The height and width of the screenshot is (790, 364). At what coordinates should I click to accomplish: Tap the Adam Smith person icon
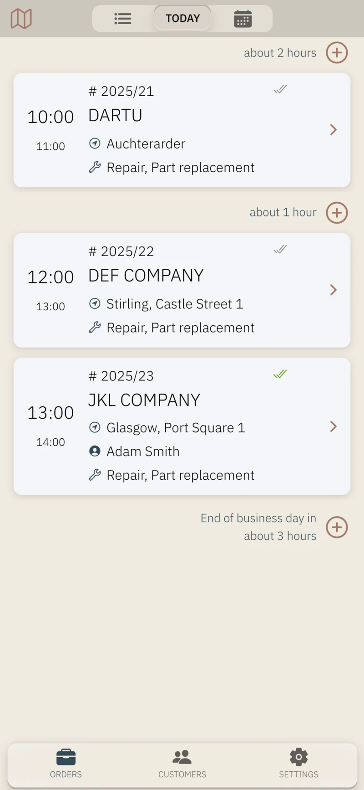(95, 451)
